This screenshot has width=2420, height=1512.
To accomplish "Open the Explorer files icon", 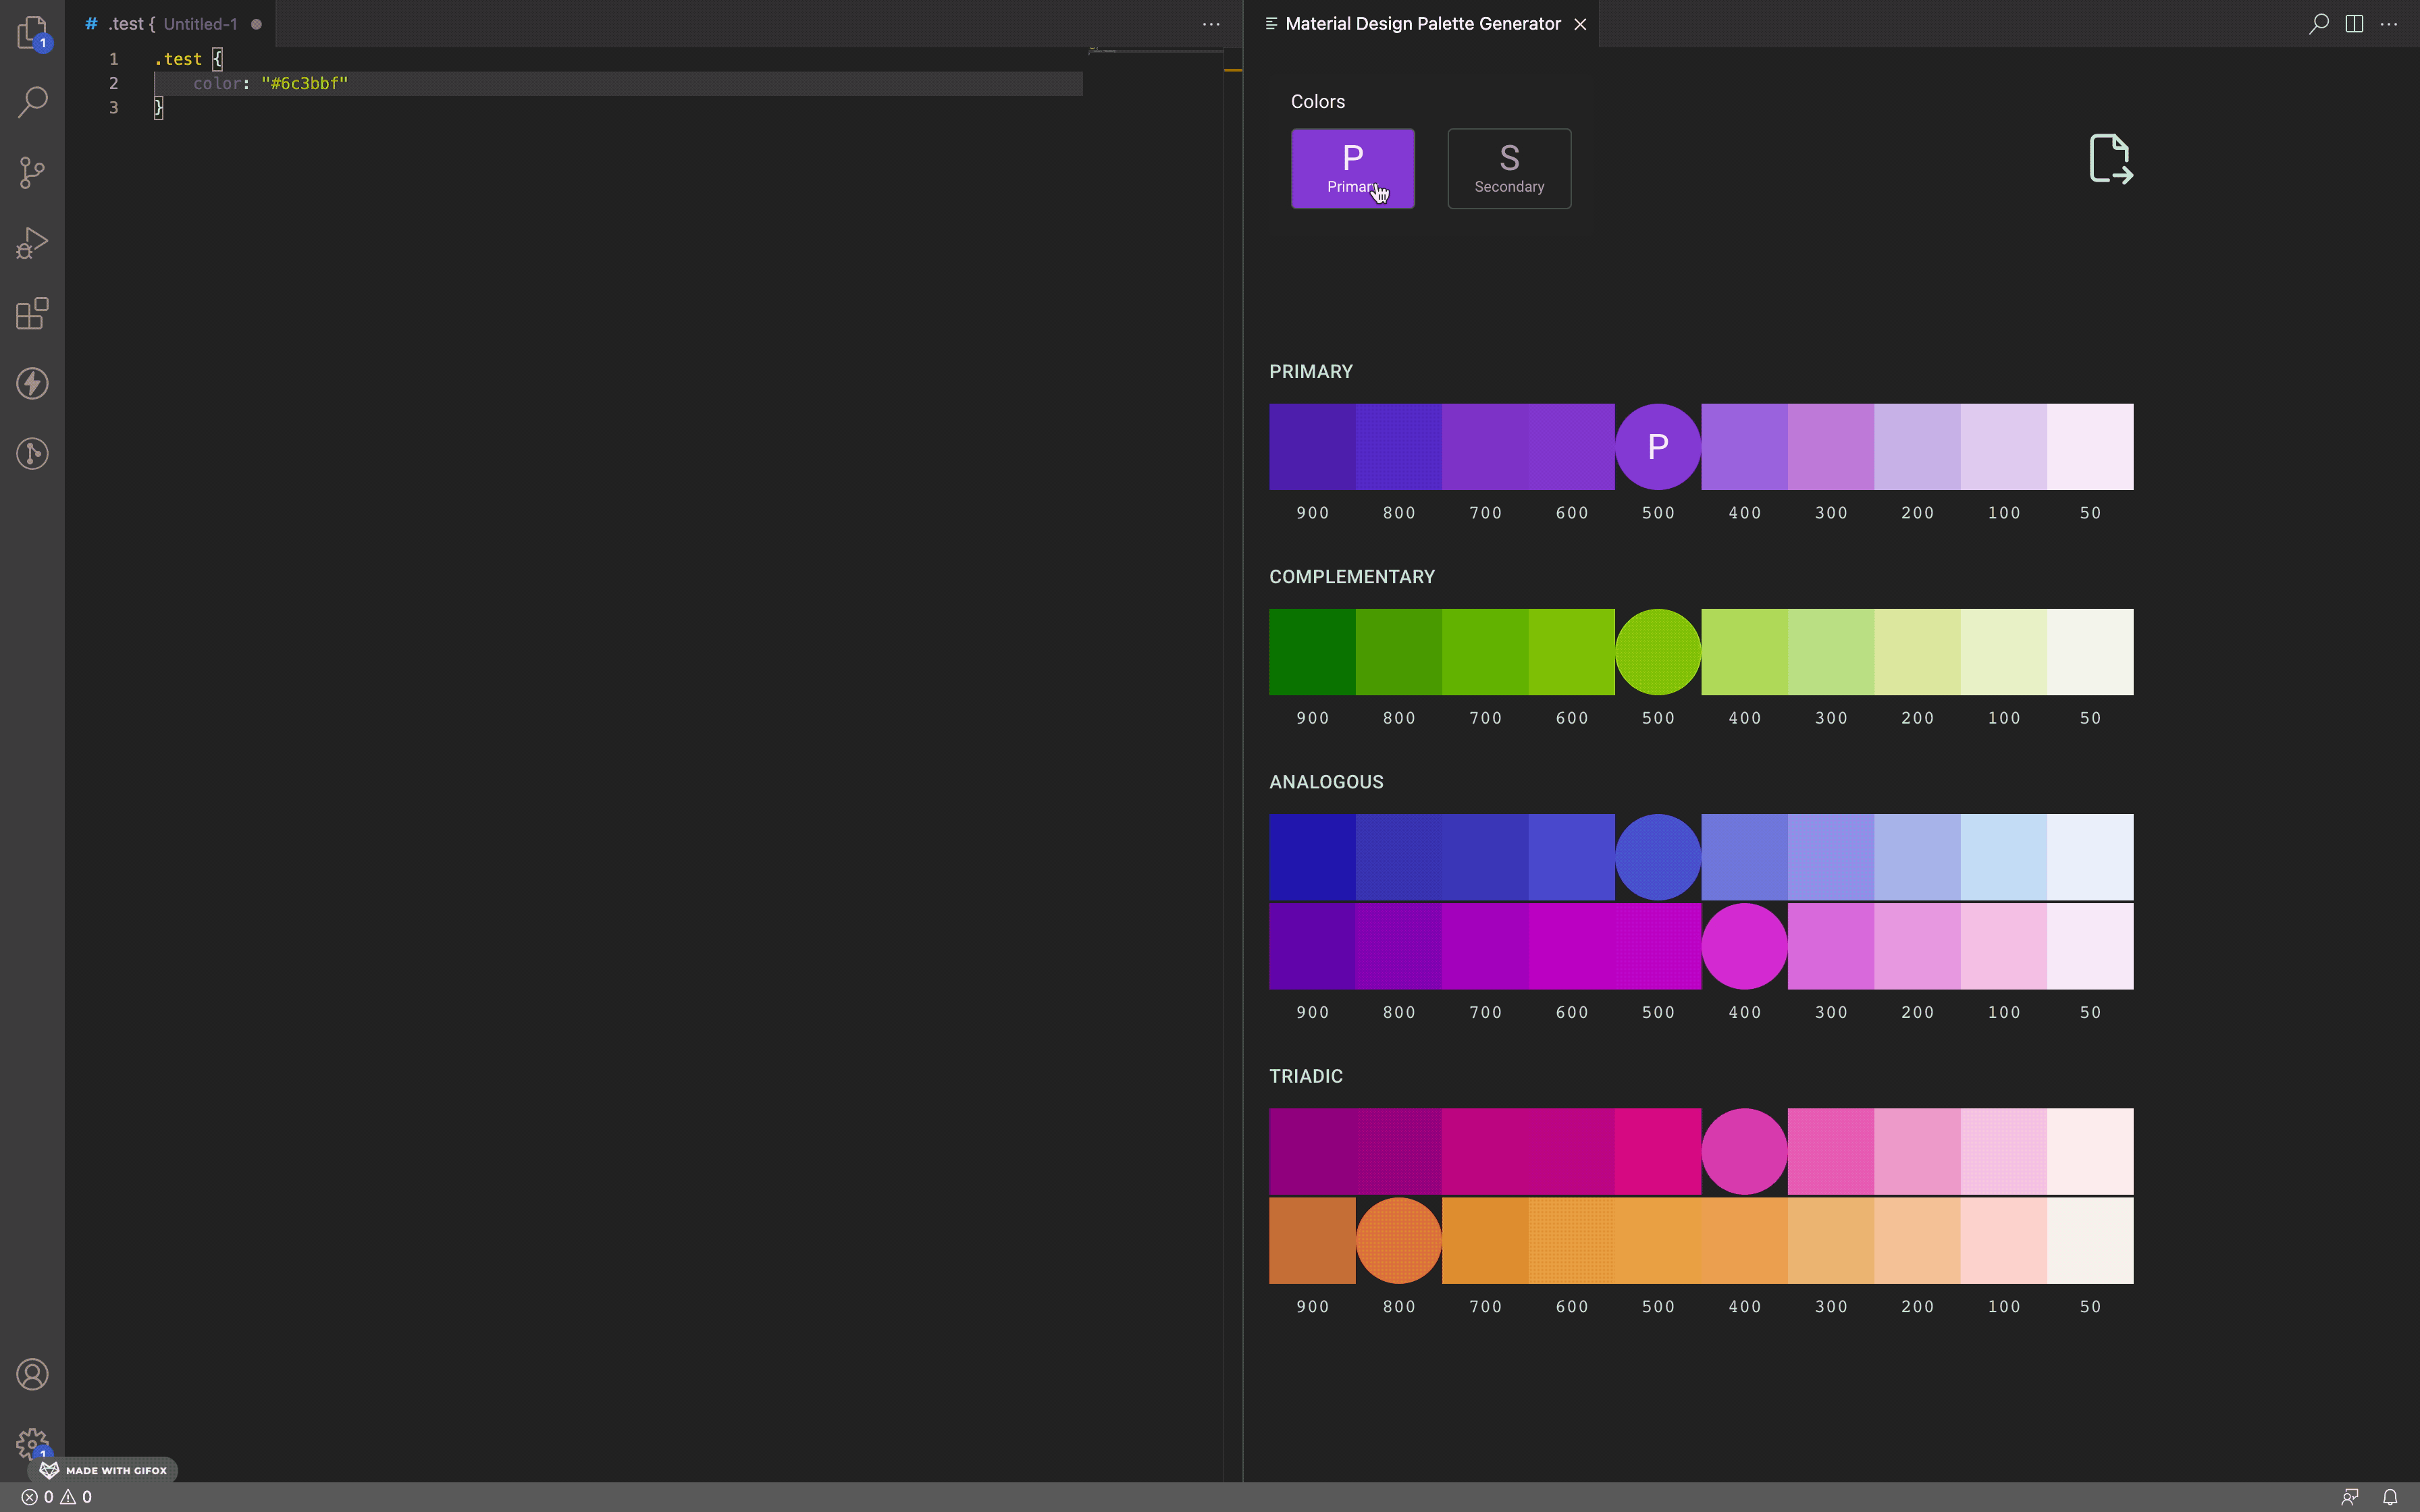I will pyautogui.click(x=32, y=32).
